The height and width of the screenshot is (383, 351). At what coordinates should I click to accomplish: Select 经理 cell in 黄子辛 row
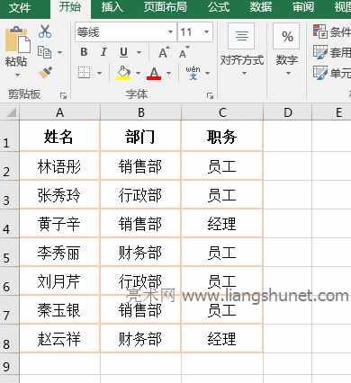point(222,224)
